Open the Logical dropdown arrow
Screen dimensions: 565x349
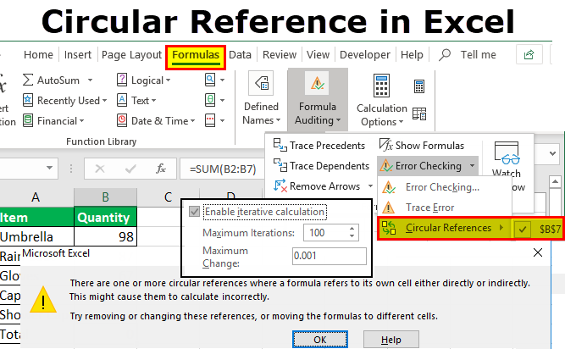(168, 80)
